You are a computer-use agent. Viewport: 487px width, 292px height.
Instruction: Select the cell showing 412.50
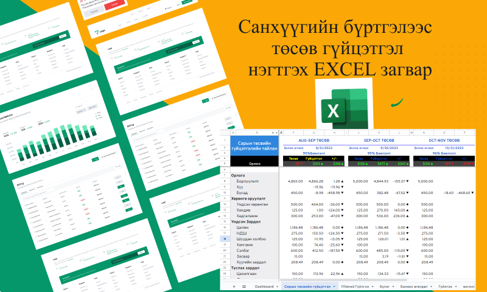click(x=317, y=251)
